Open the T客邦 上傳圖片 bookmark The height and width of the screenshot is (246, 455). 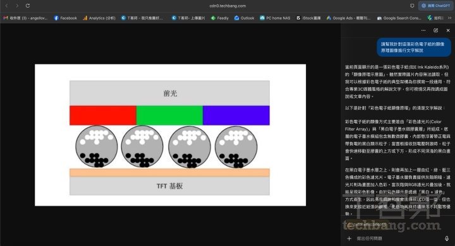click(x=188, y=18)
